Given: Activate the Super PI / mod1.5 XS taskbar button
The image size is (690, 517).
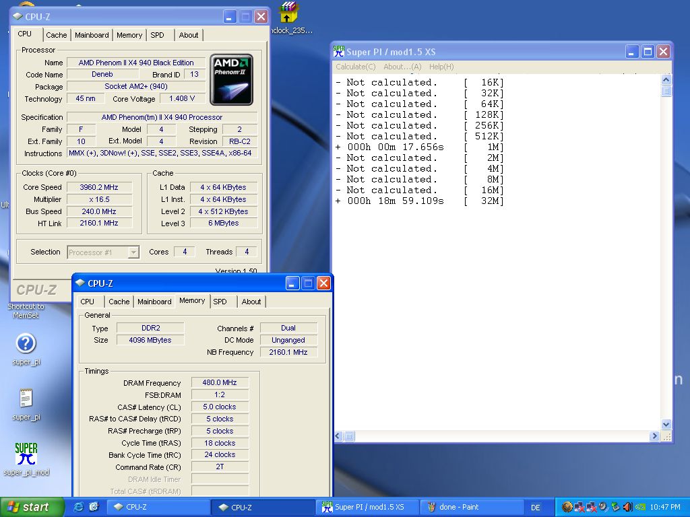Looking at the screenshot, I should 367,508.
